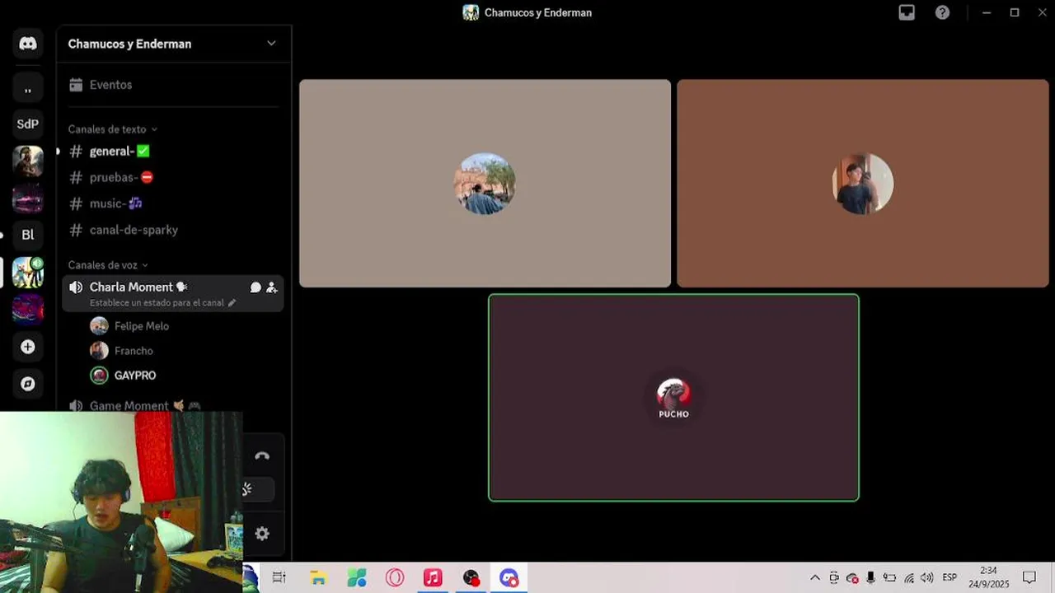This screenshot has width=1055, height=593.
Task: Focus the PUCHO speaking participant tile
Action: click(x=673, y=398)
